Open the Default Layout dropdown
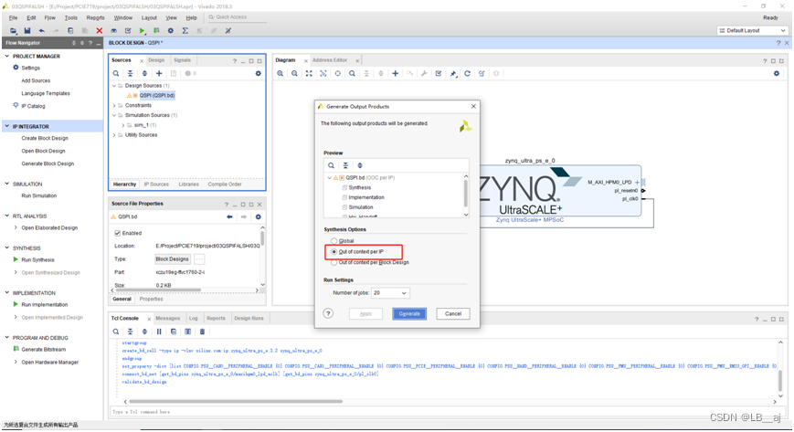 [x=752, y=31]
